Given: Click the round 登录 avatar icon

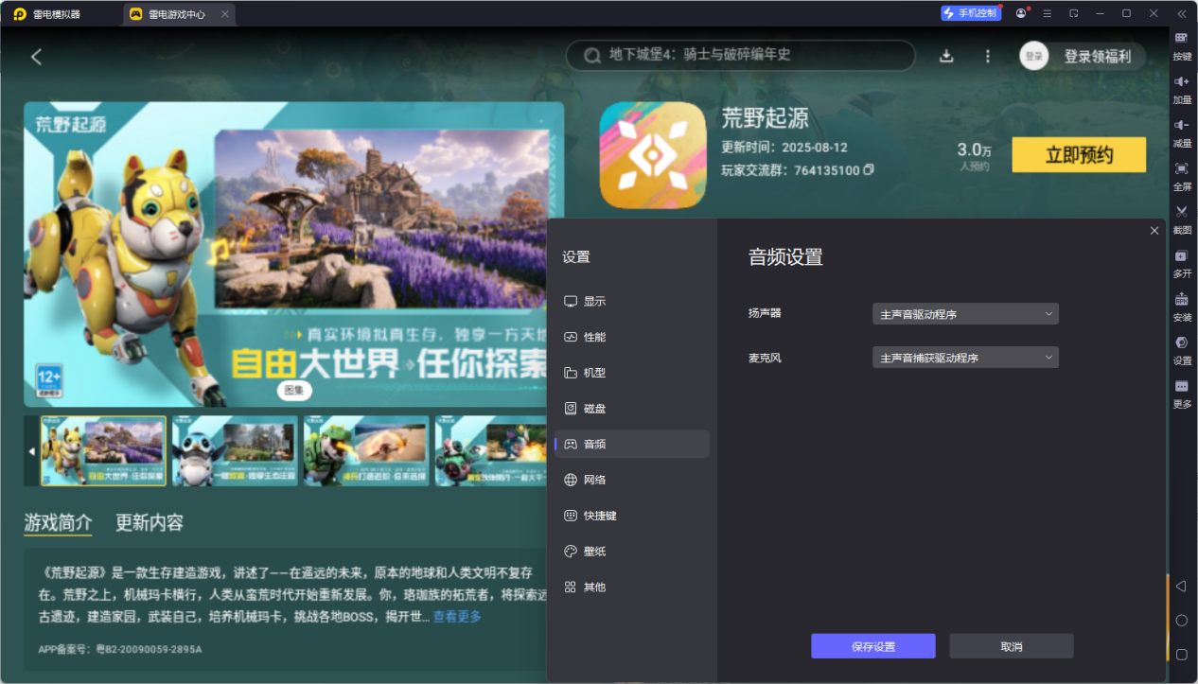Looking at the screenshot, I should [1034, 56].
